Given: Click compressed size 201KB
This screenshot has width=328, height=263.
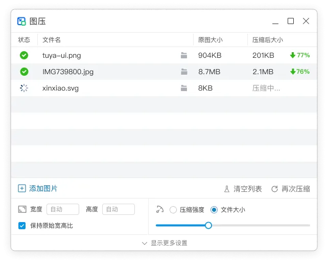Looking at the screenshot, I should click(x=263, y=55).
